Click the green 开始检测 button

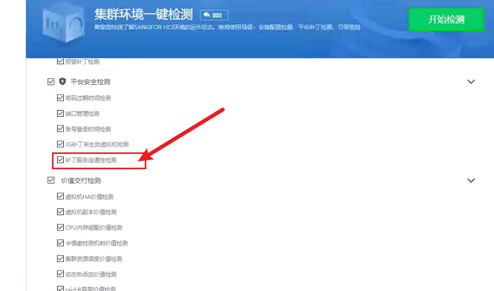446,19
